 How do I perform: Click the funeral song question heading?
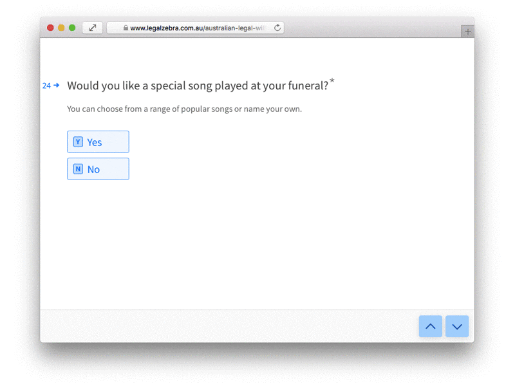click(198, 86)
